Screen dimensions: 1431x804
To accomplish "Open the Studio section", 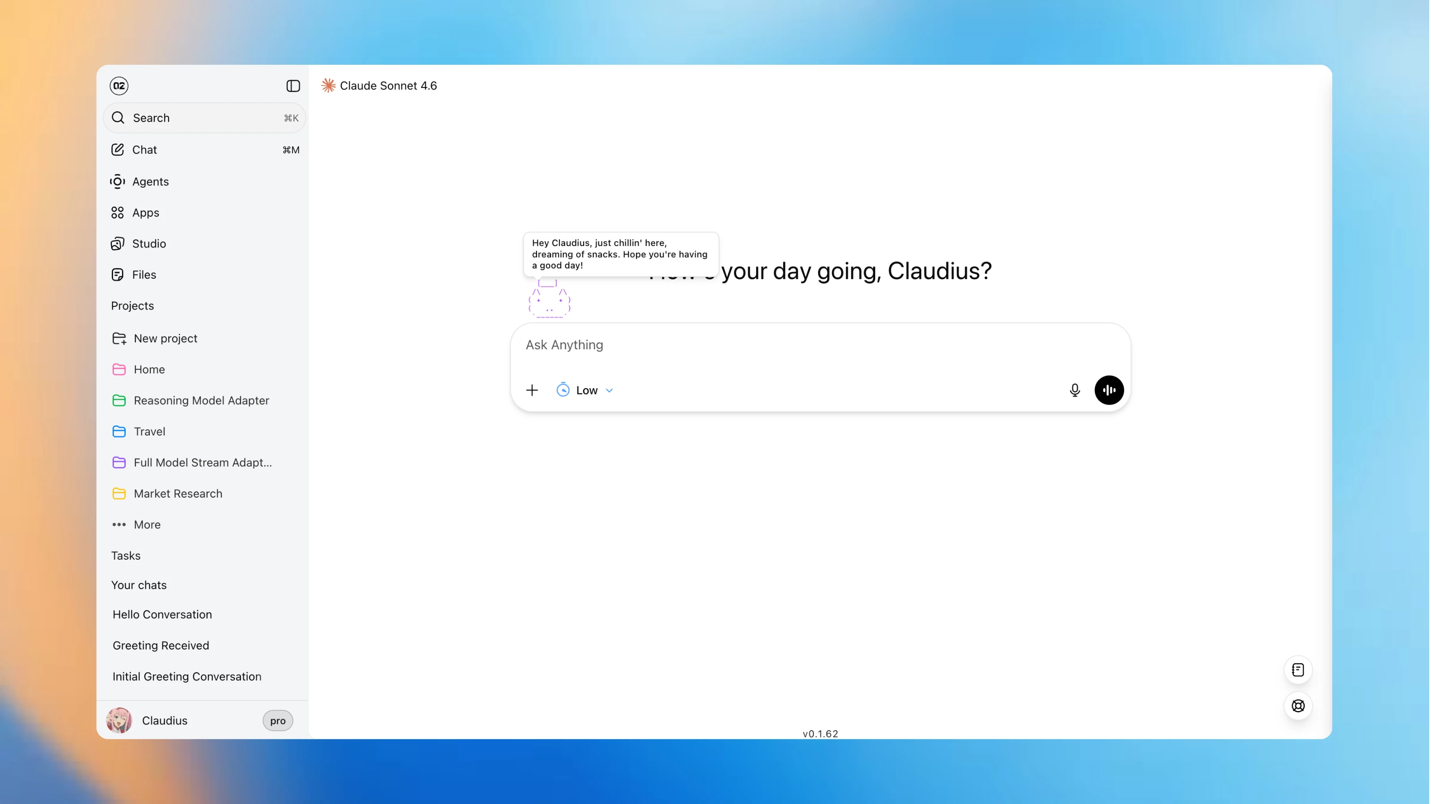I will (x=149, y=243).
